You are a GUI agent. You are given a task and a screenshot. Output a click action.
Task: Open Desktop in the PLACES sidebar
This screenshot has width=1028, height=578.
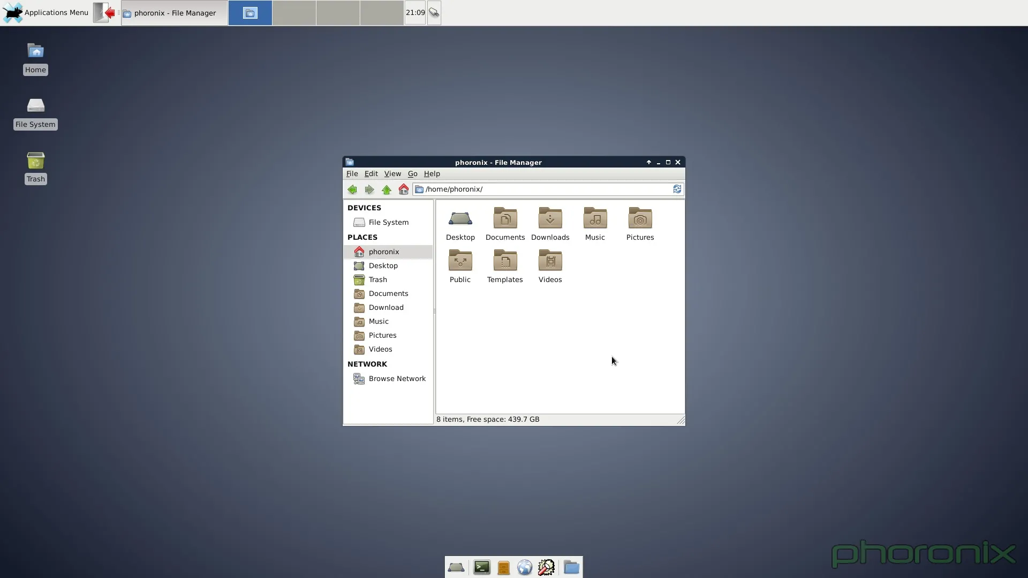click(388, 265)
